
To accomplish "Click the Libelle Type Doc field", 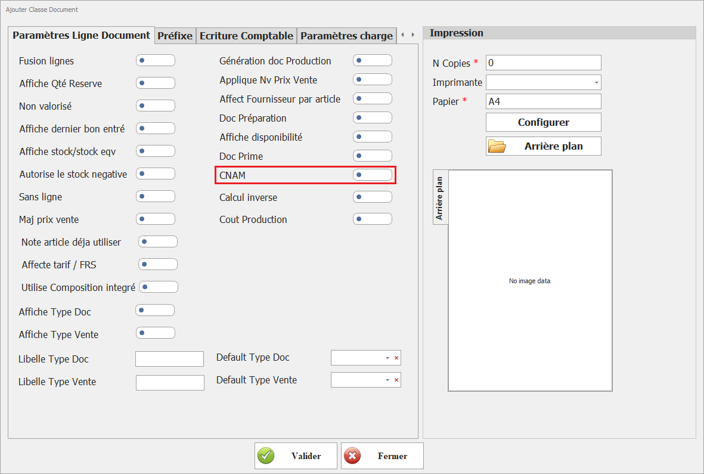I will (x=170, y=359).
